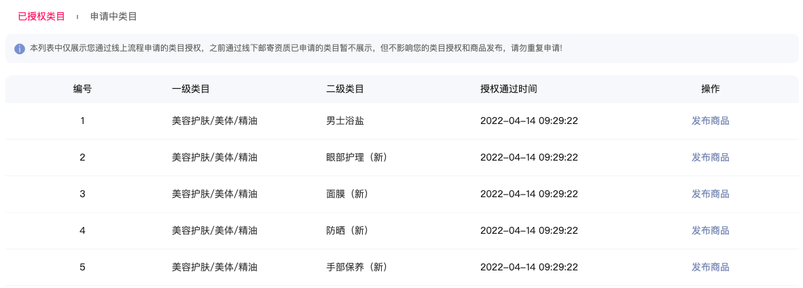Select the 面膜（新）category cell
The width and height of the screenshot is (803, 288).
[347, 194]
